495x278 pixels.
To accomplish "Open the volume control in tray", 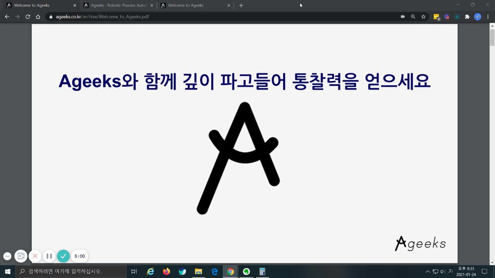I will click(443, 271).
